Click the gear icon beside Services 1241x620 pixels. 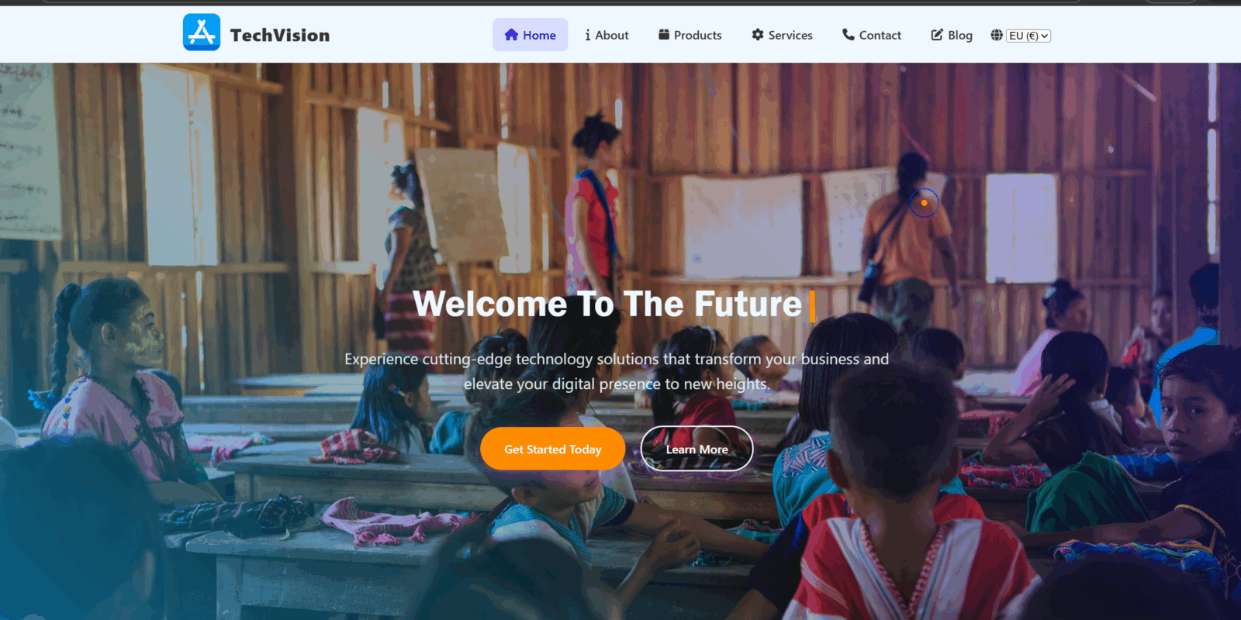click(x=758, y=34)
